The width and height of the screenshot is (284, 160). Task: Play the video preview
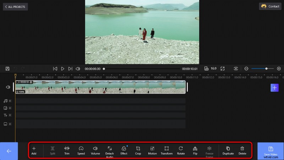click(x=62, y=69)
